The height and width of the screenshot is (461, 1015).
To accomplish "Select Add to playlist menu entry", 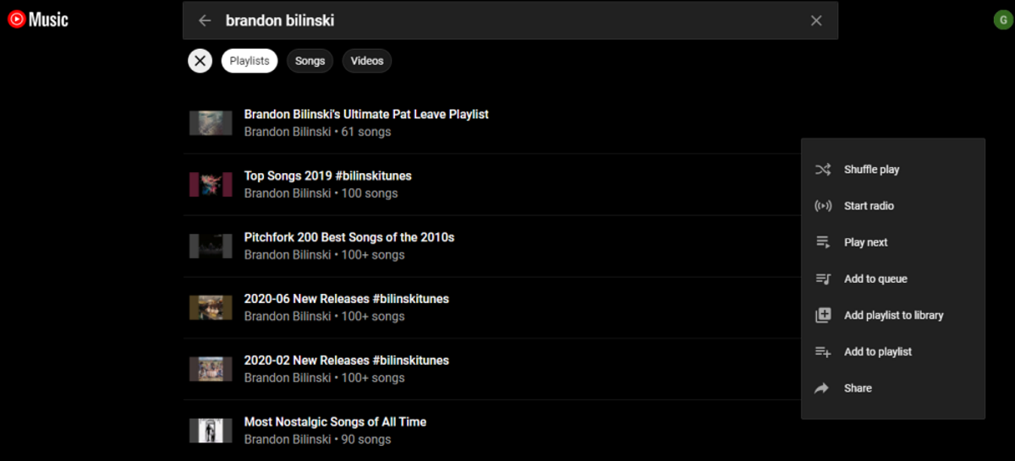I will pos(877,352).
